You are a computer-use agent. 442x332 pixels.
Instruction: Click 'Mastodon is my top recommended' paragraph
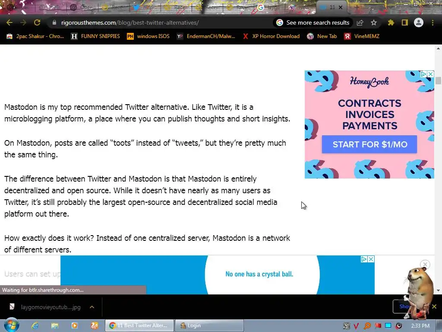point(147,113)
